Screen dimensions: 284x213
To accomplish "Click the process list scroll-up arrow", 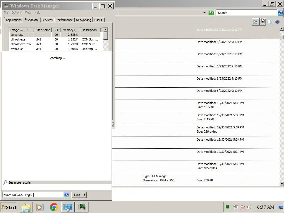I will coord(106,30).
